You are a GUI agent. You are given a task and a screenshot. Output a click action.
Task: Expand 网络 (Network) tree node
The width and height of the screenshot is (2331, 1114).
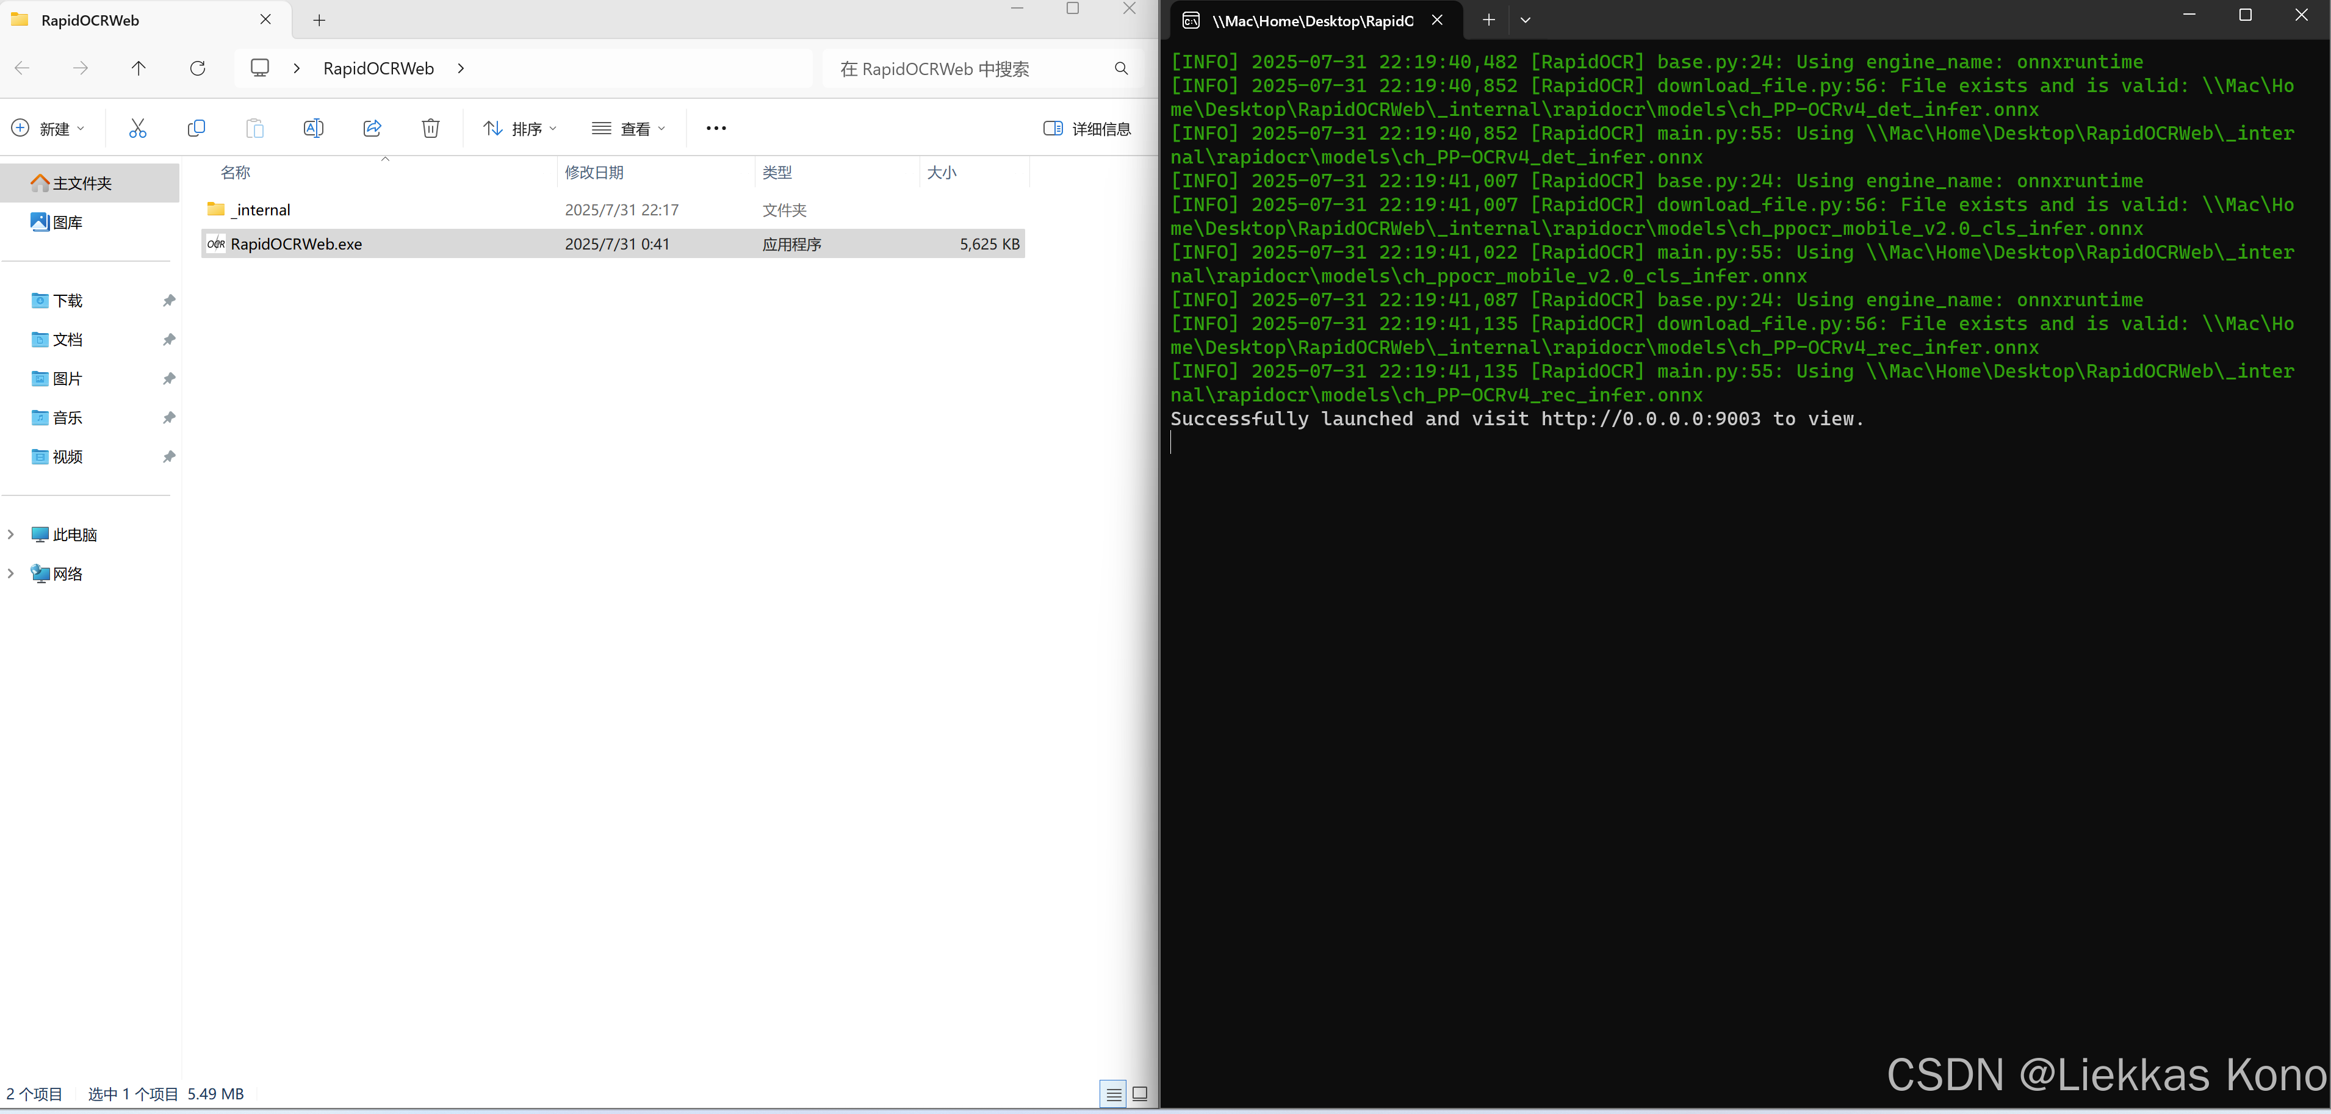pos(11,573)
